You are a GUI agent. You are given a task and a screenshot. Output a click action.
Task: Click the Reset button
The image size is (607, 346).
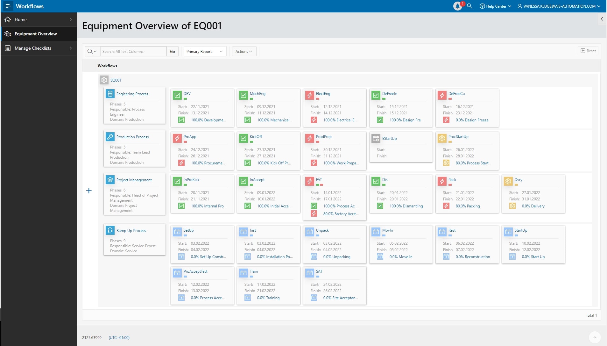(x=588, y=51)
